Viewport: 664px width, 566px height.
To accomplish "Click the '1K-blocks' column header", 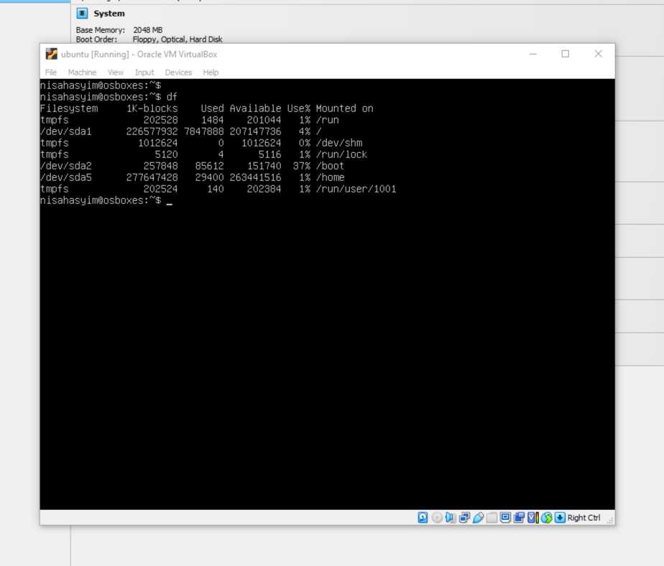I will [x=152, y=108].
